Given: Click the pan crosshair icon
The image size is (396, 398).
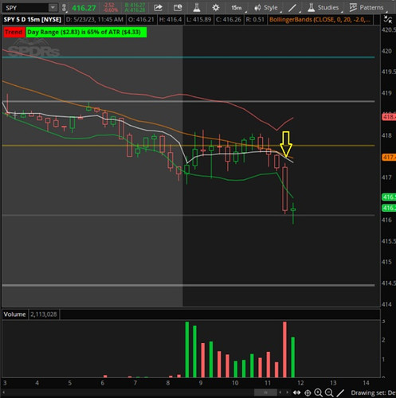Looking at the screenshot, I should pyautogui.click(x=308, y=392).
